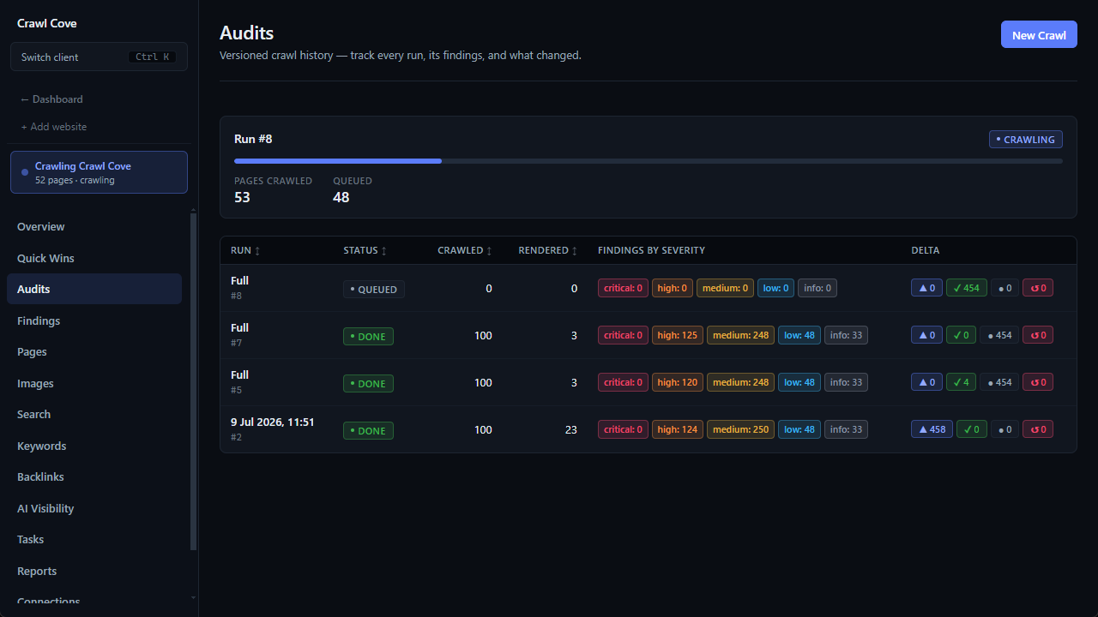Click Add website link

[x=54, y=127]
